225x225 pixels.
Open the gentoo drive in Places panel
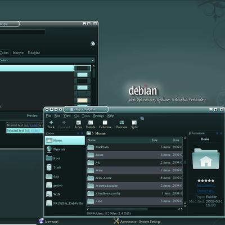(x=65, y=185)
